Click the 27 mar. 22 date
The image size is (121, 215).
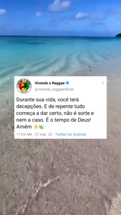43,134
